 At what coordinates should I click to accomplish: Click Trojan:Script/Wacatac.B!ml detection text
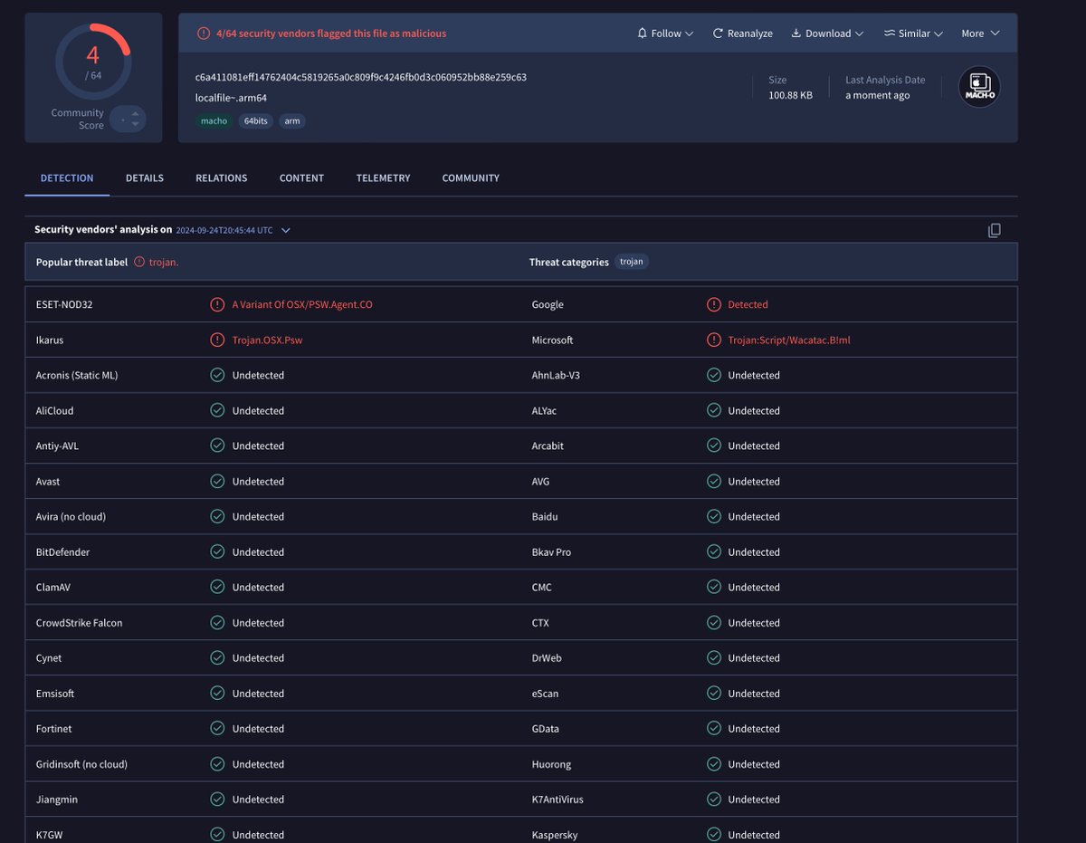tap(789, 340)
